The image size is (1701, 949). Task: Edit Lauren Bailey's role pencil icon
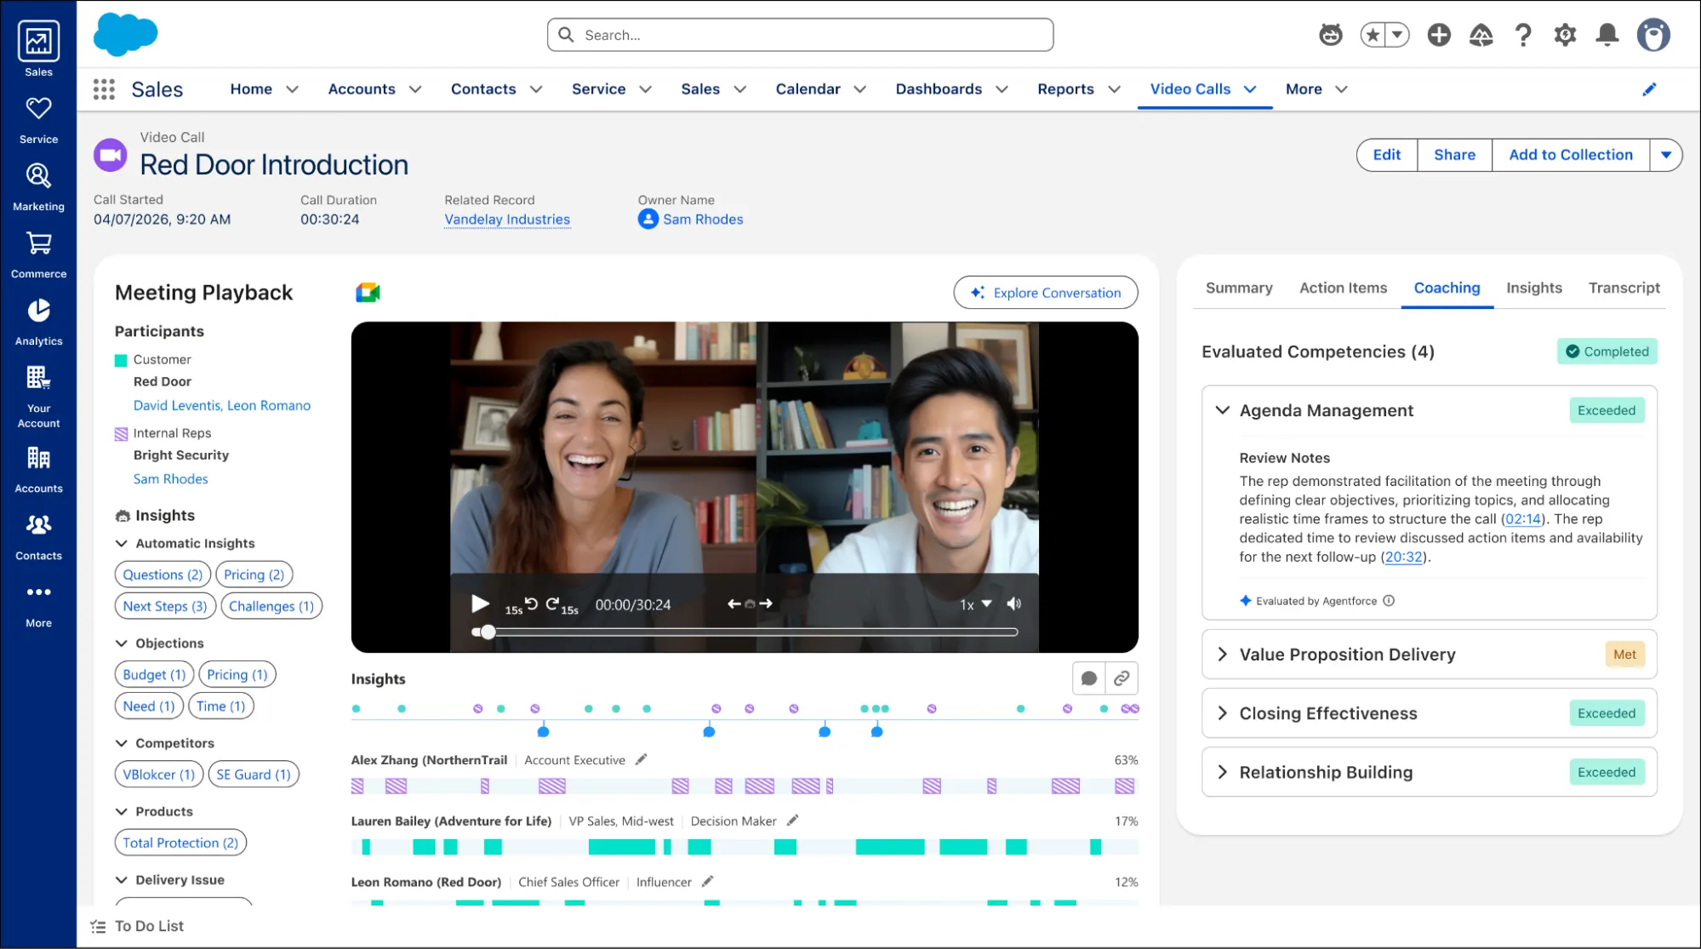point(792,820)
